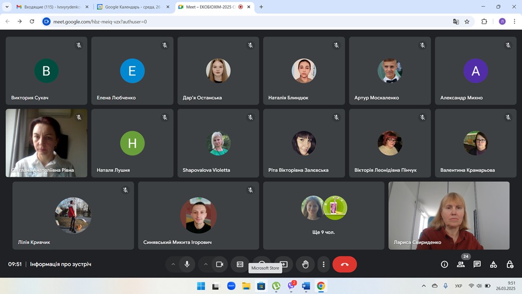Image resolution: width=522 pixels, height=294 pixels.
Task: Raise your hand in the meeting
Action: pyautogui.click(x=305, y=264)
